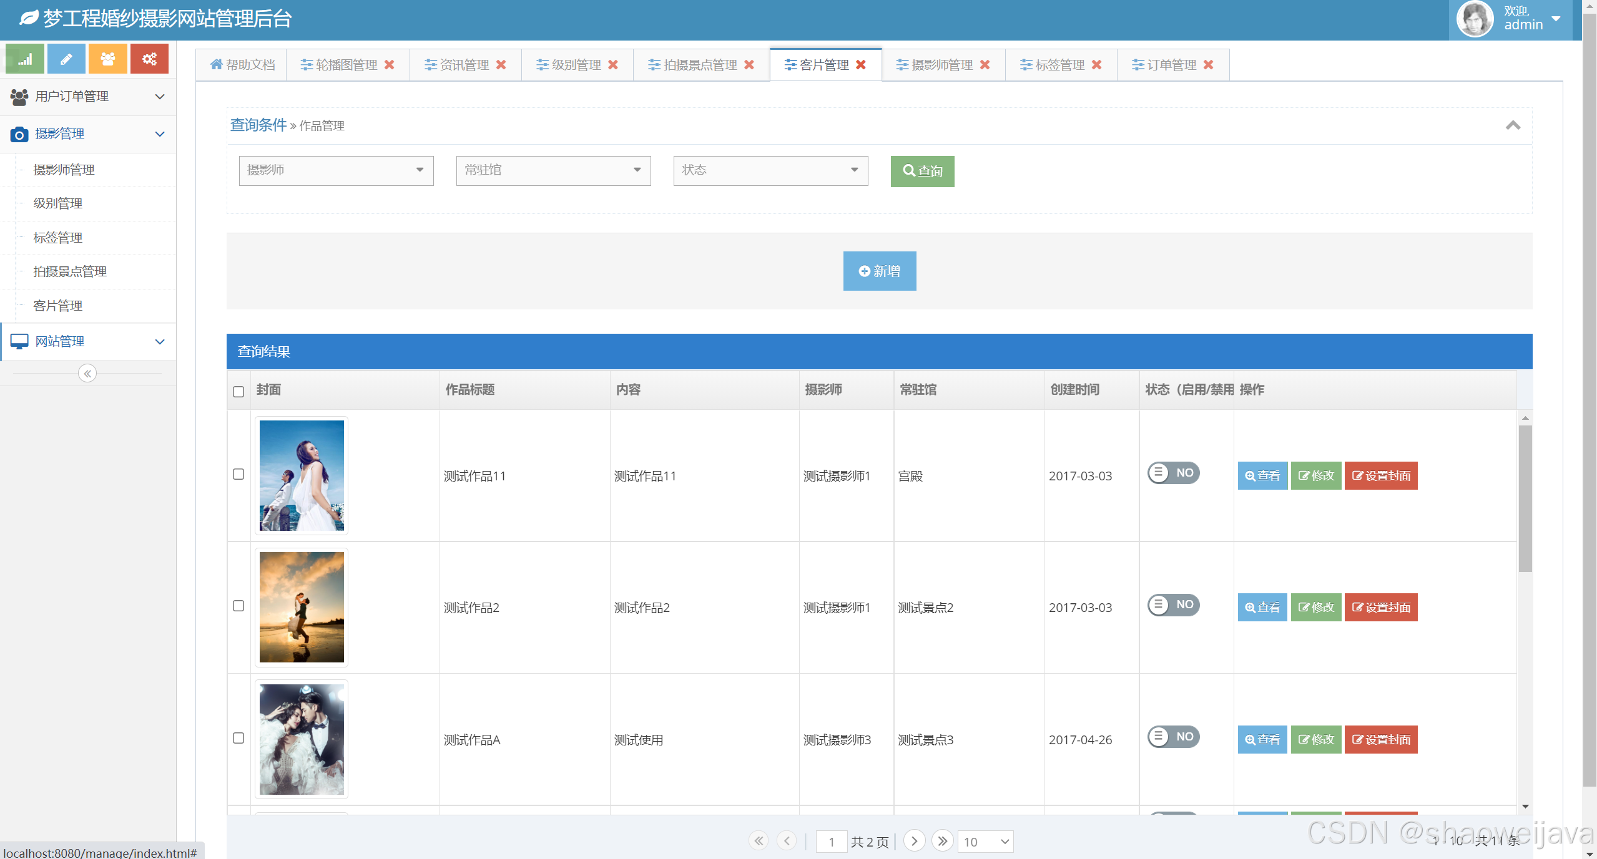This screenshot has height=859, width=1597.
Task: Jump to last page with the double arrow
Action: pos(942,841)
